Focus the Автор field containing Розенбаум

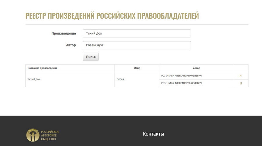(137, 45)
